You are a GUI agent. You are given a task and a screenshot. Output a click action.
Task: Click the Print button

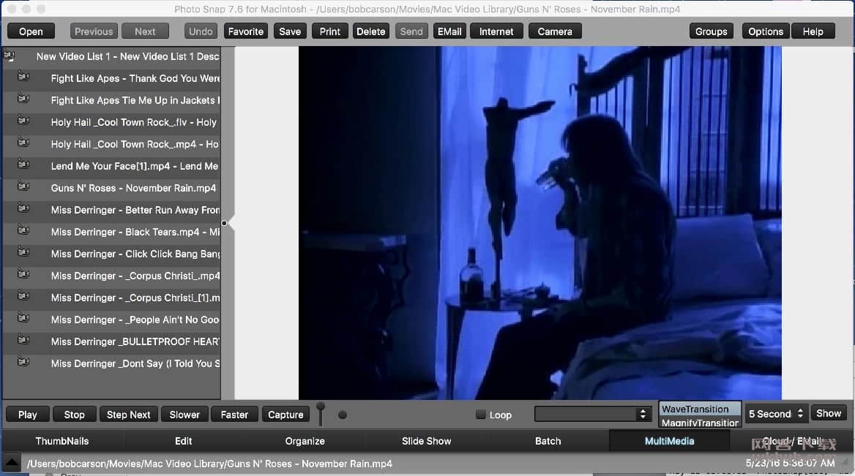330,31
